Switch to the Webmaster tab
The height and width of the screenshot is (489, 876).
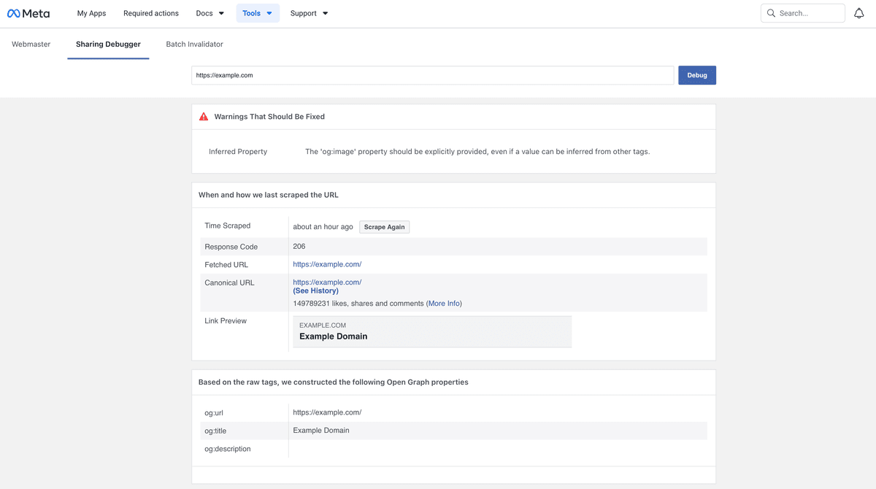point(31,45)
